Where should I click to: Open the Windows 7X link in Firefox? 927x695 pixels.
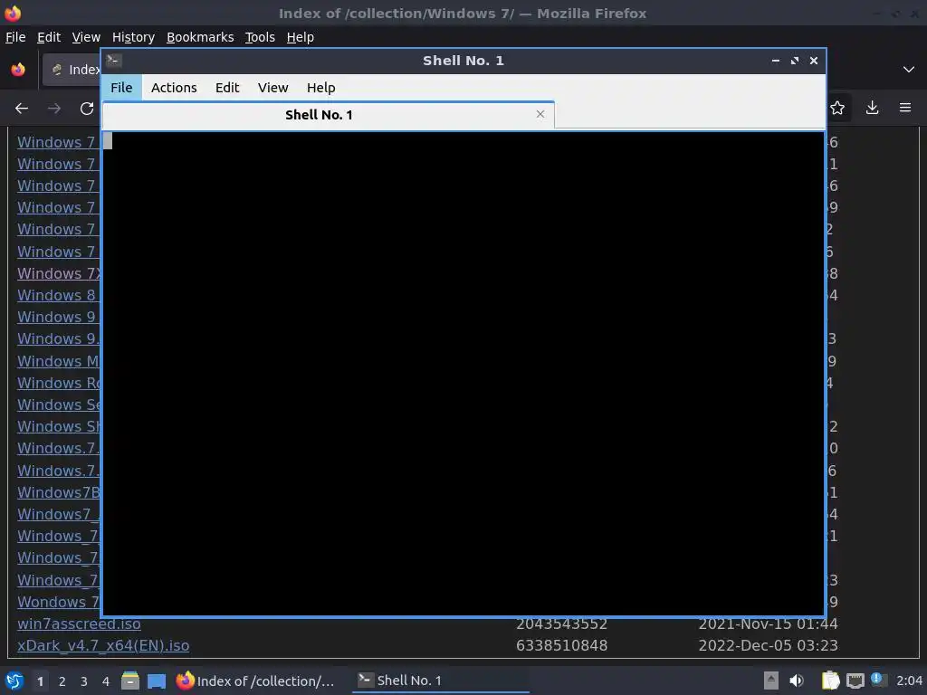point(59,273)
